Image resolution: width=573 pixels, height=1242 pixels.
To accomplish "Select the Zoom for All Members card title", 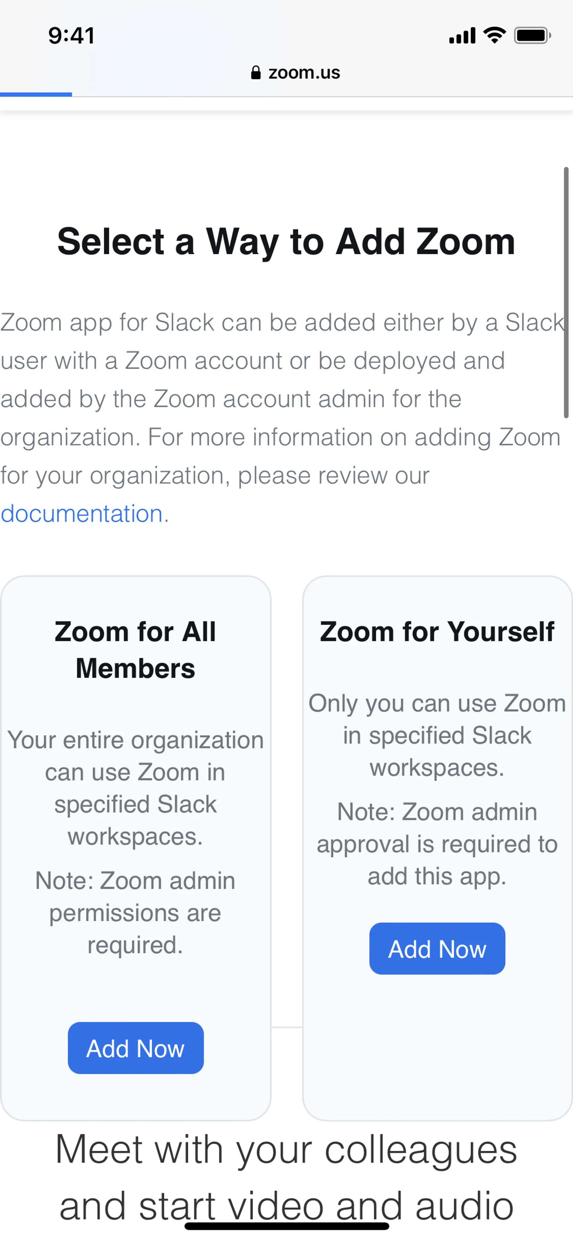I will point(135,650).
